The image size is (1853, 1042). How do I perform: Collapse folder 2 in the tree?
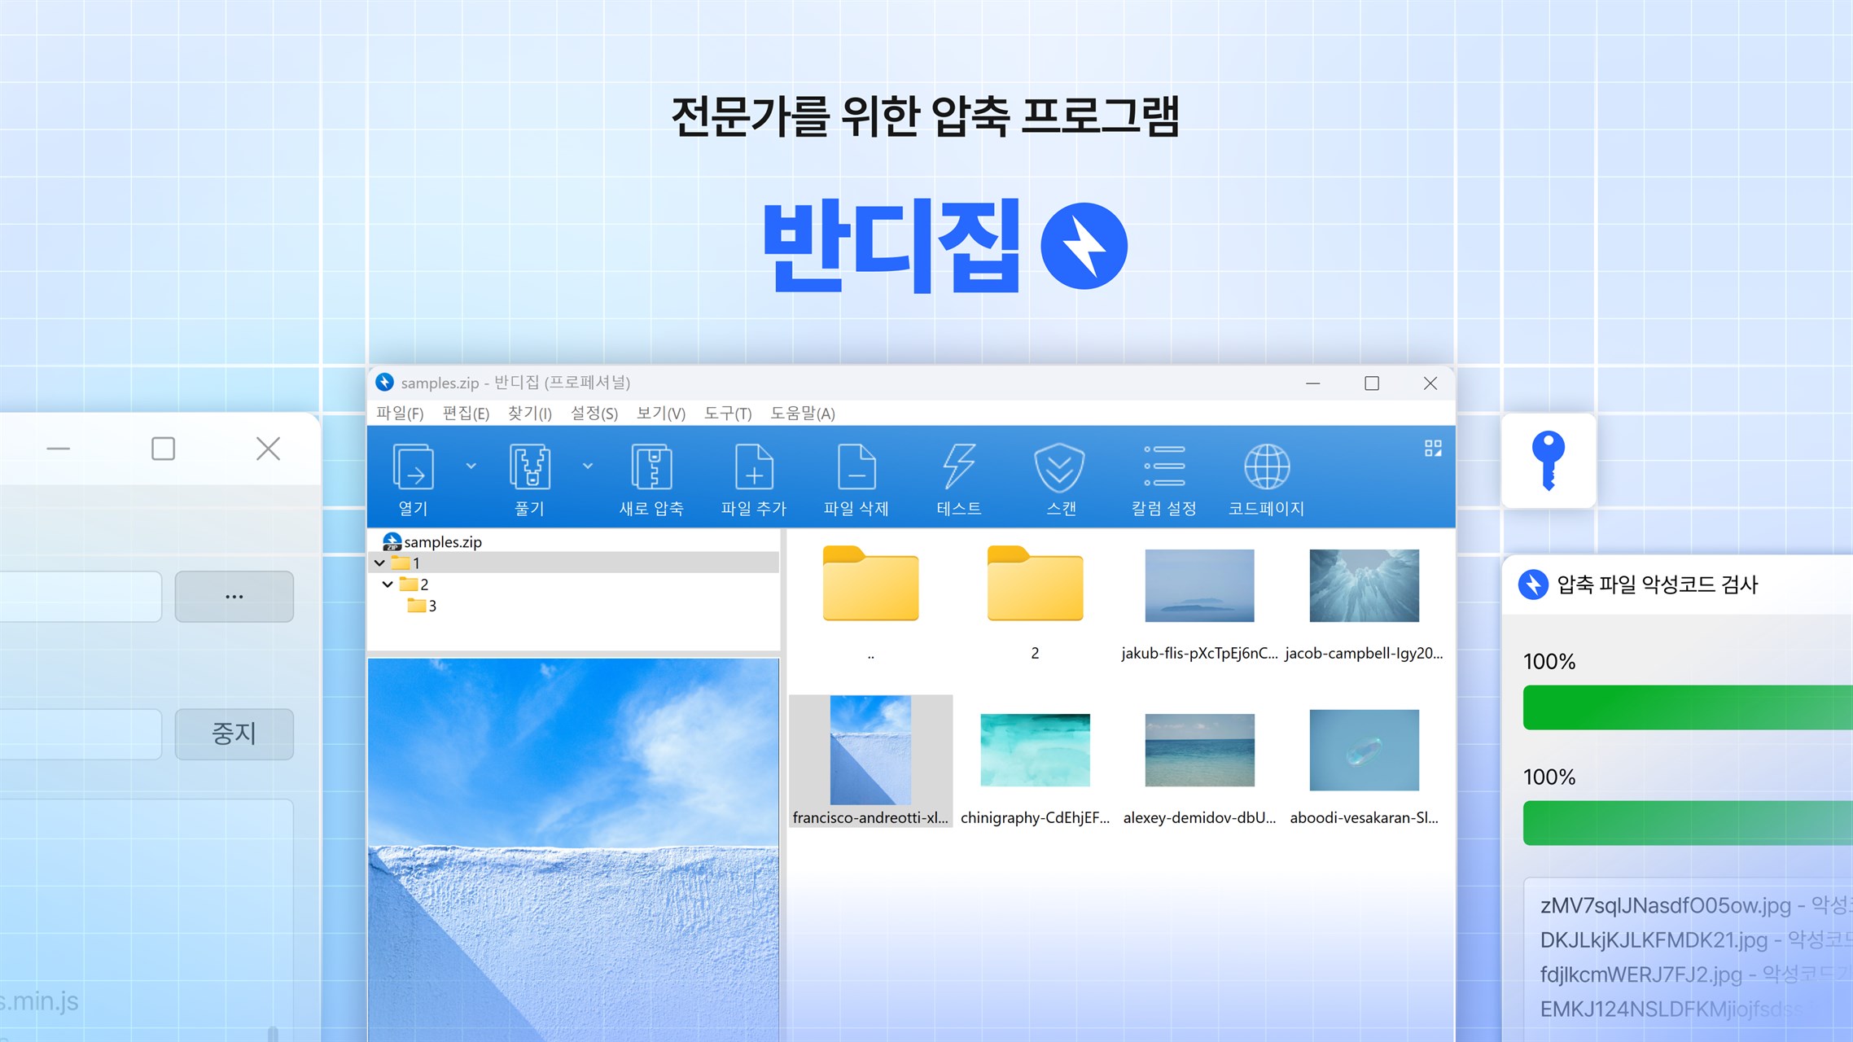point(388,584)
